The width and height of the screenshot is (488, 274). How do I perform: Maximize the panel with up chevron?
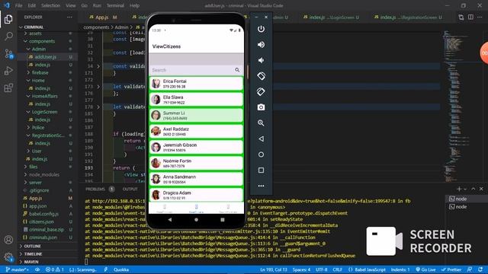pyautogui.click(x=474, y=189)
